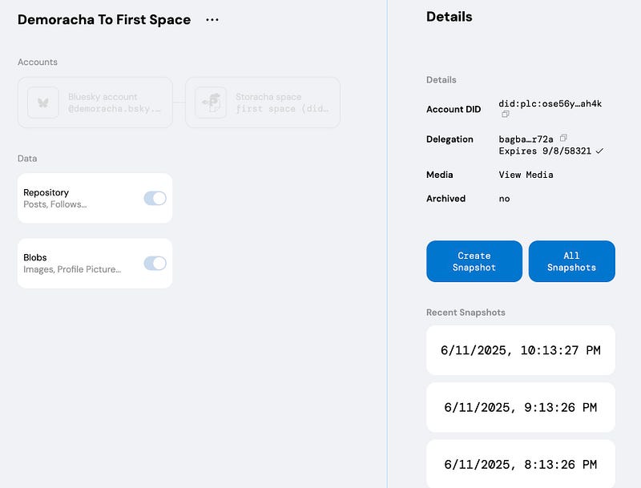
Task: Click the Storacha space rooster icon
Action: (x=211, y=103)
